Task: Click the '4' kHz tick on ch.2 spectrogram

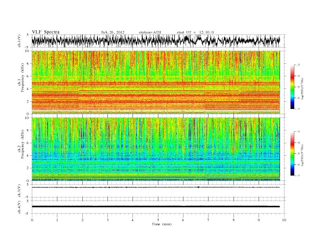Action: point(28,155)
